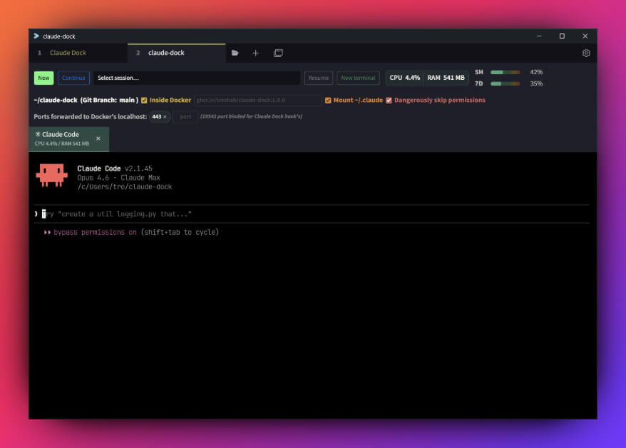Click Claude Code v2.1.45 version text
626x448 pixels.
click(115, 168)
